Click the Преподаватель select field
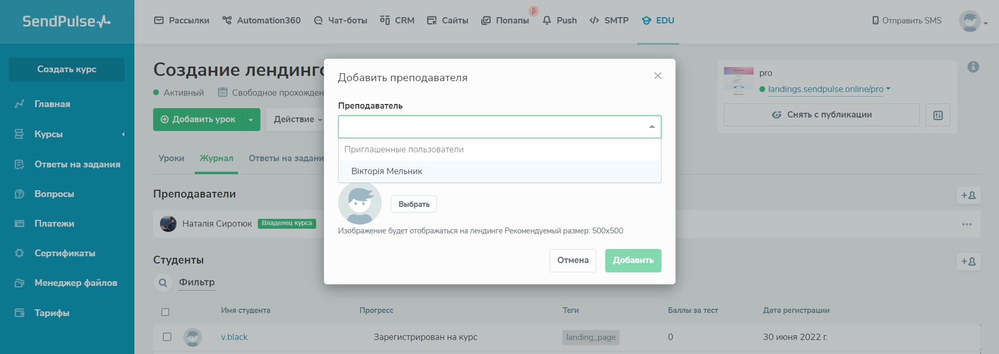The height and width of the screenshot is (354, 999). 499,127
